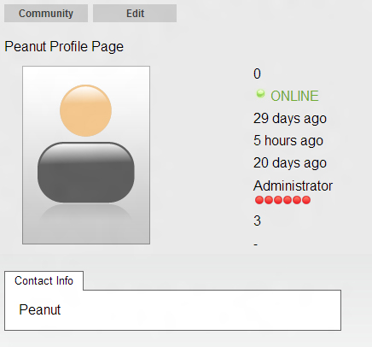The width and height of the screenshot is (372, 347).
Task: Open the Community menu button
Action: coord(46,13)
